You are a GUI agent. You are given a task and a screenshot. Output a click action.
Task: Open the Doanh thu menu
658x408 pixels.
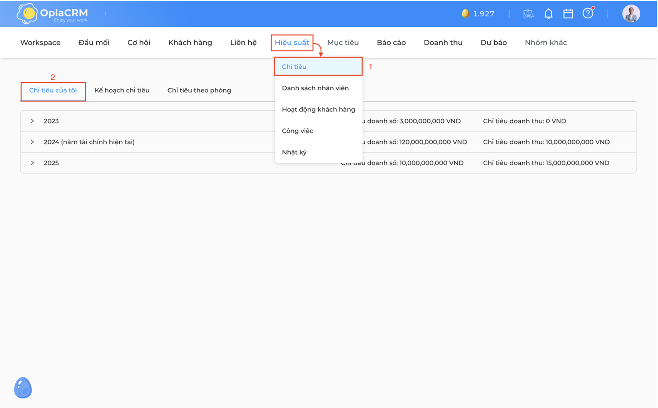point(443,42)
